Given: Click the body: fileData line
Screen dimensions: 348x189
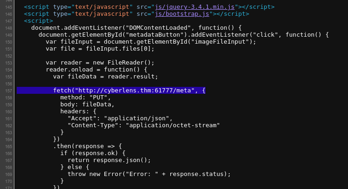Looking at the screenshot, I should [x=87, y=104].
